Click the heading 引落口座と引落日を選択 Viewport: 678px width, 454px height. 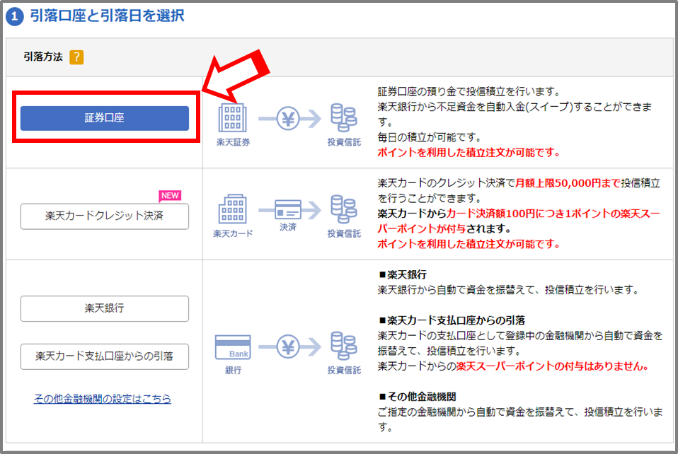click(x=108, y=16)
